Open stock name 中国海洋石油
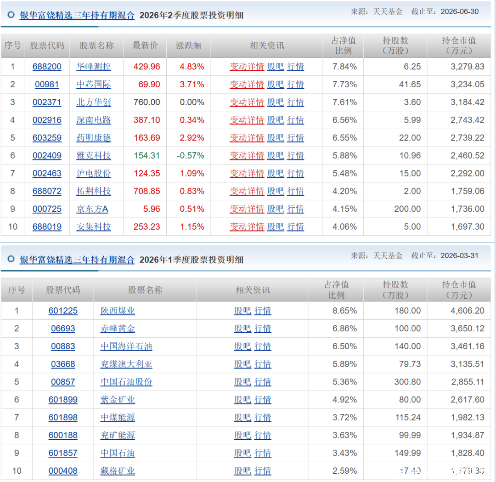 126,346
